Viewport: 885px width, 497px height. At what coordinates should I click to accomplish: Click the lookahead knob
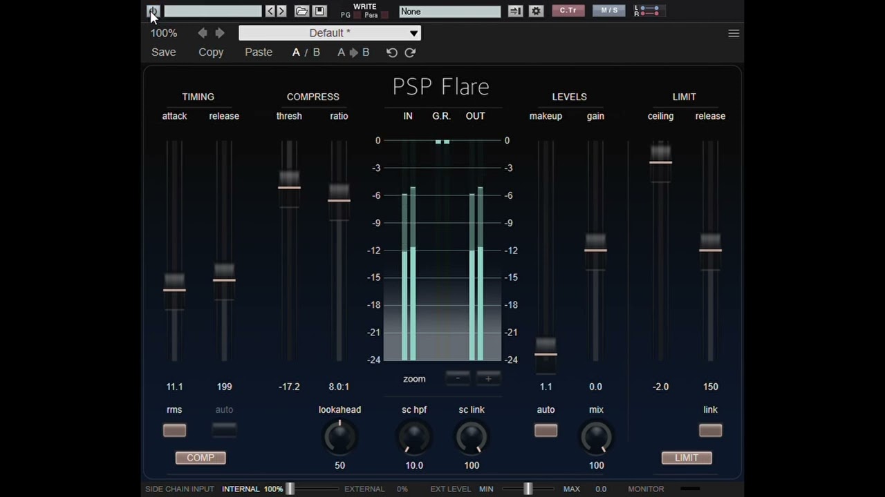pyautogui.click(x=339, y=437)
